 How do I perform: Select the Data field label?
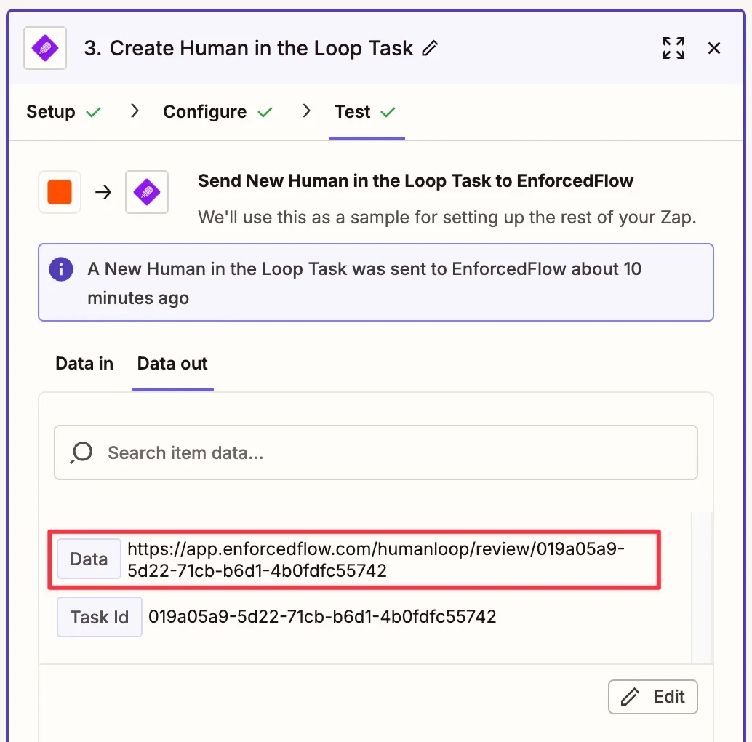[x=89, y=559]
